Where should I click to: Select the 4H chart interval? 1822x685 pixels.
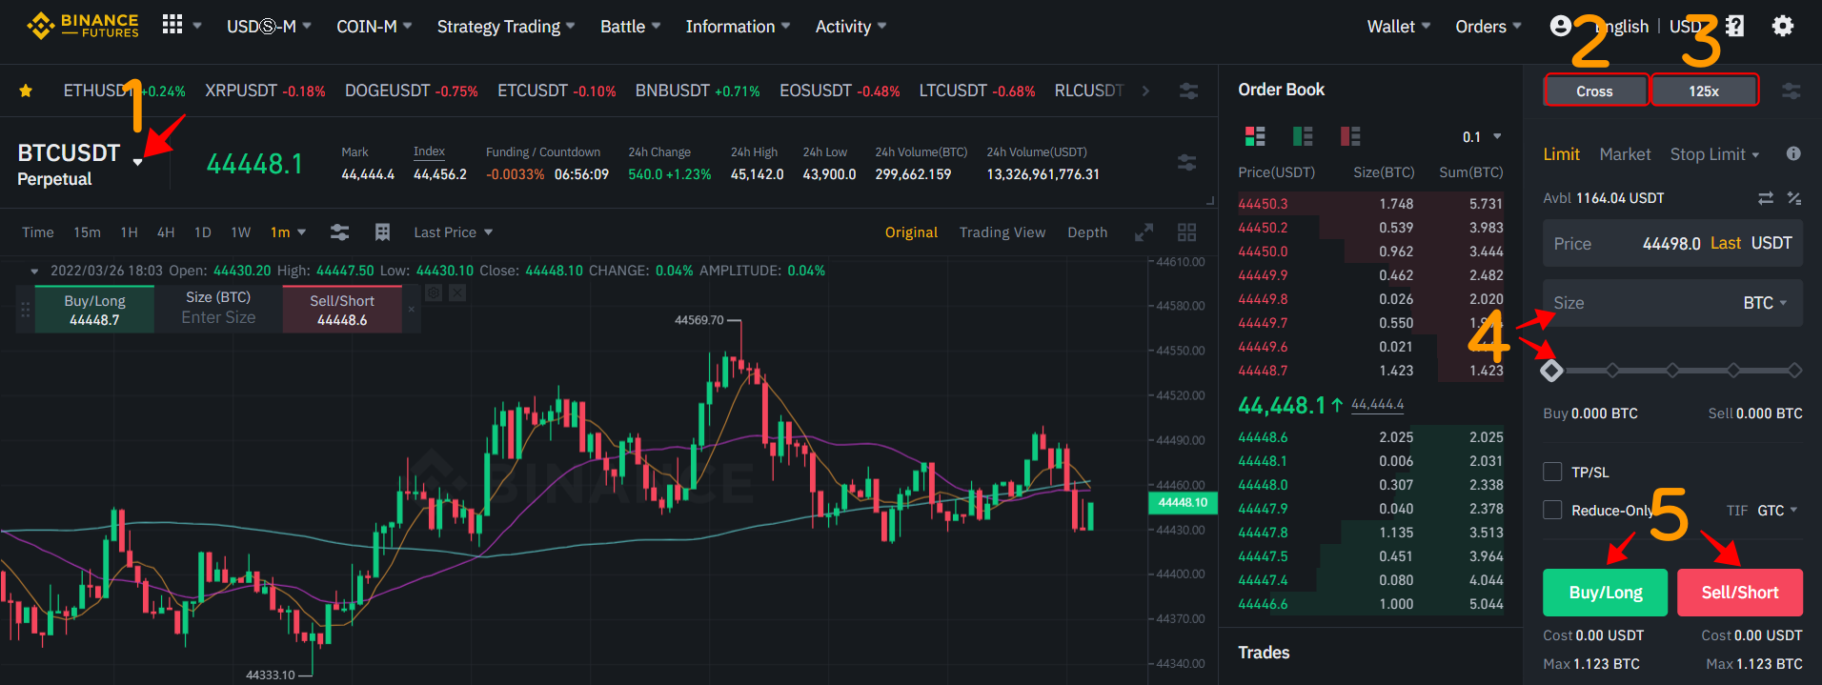pyautogui.click(x=166, y=232)
